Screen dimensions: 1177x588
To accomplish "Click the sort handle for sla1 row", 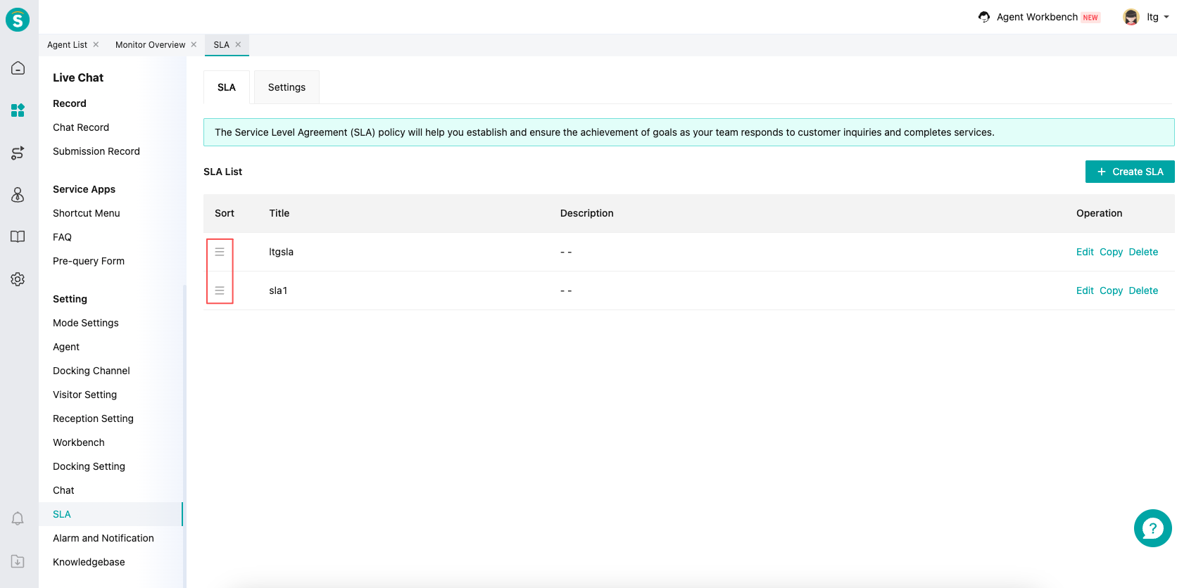I will (x=220, y=290).
